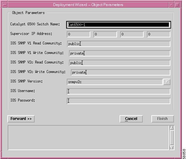Select the snmpv2c version combo box field
Screen dimensions: 186x159
(115, 82)
